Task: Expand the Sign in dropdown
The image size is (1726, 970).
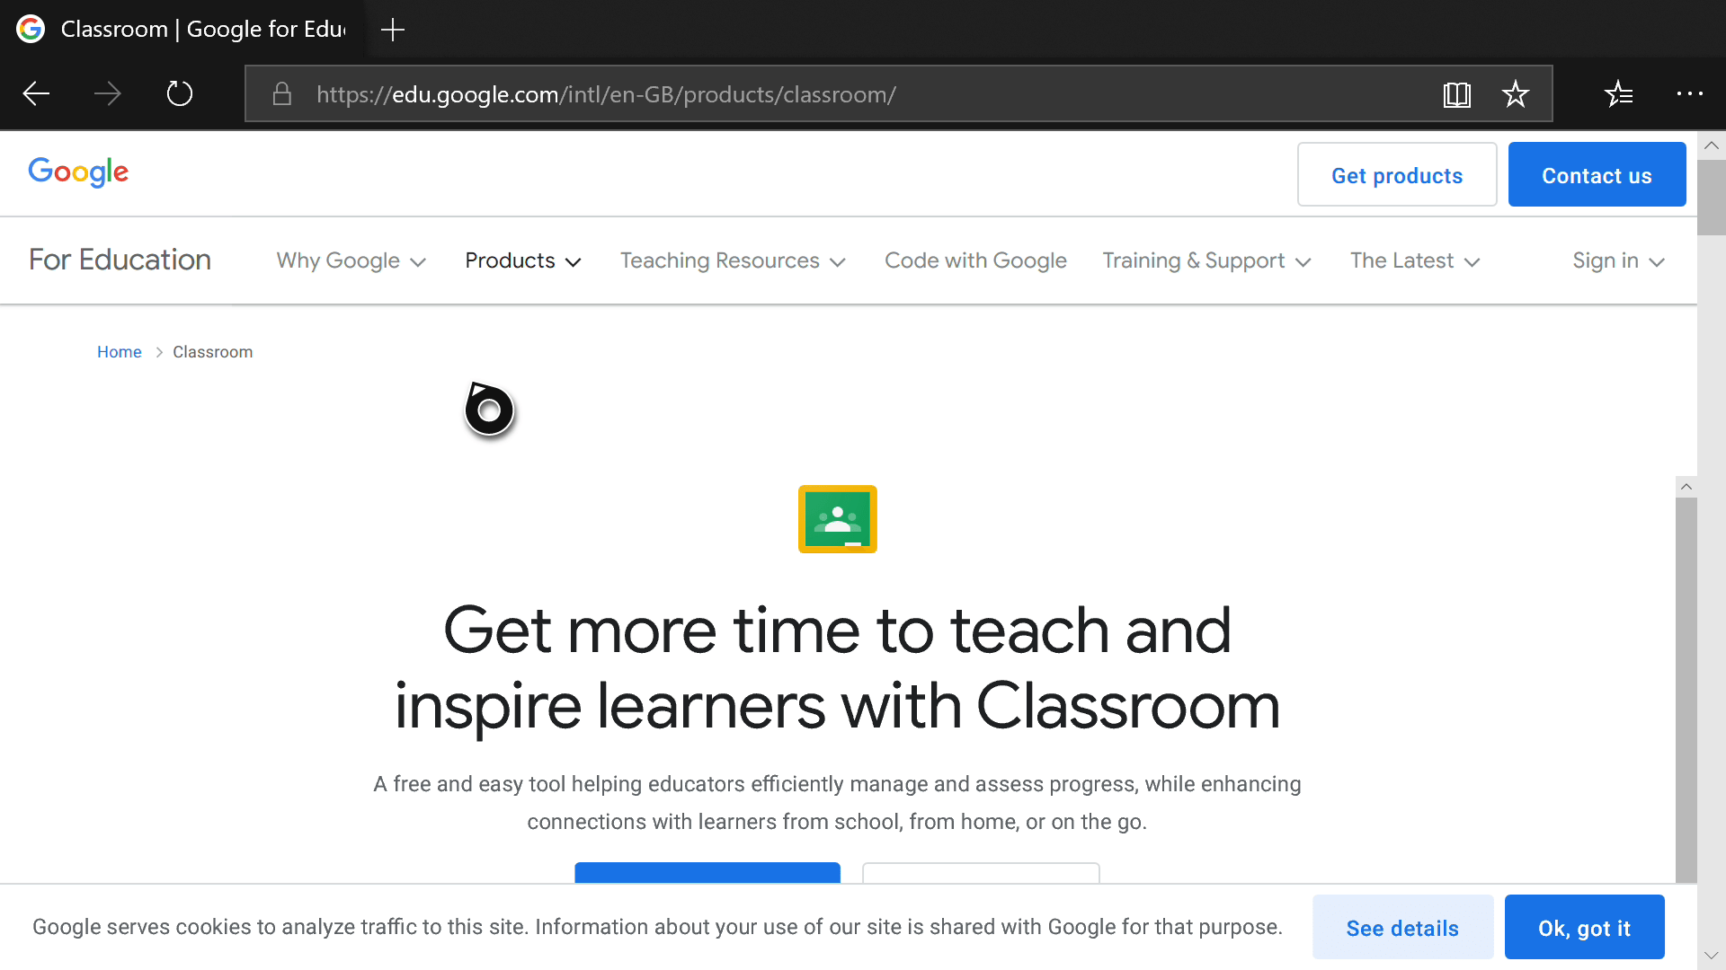Action: (x=1618, y=260)
